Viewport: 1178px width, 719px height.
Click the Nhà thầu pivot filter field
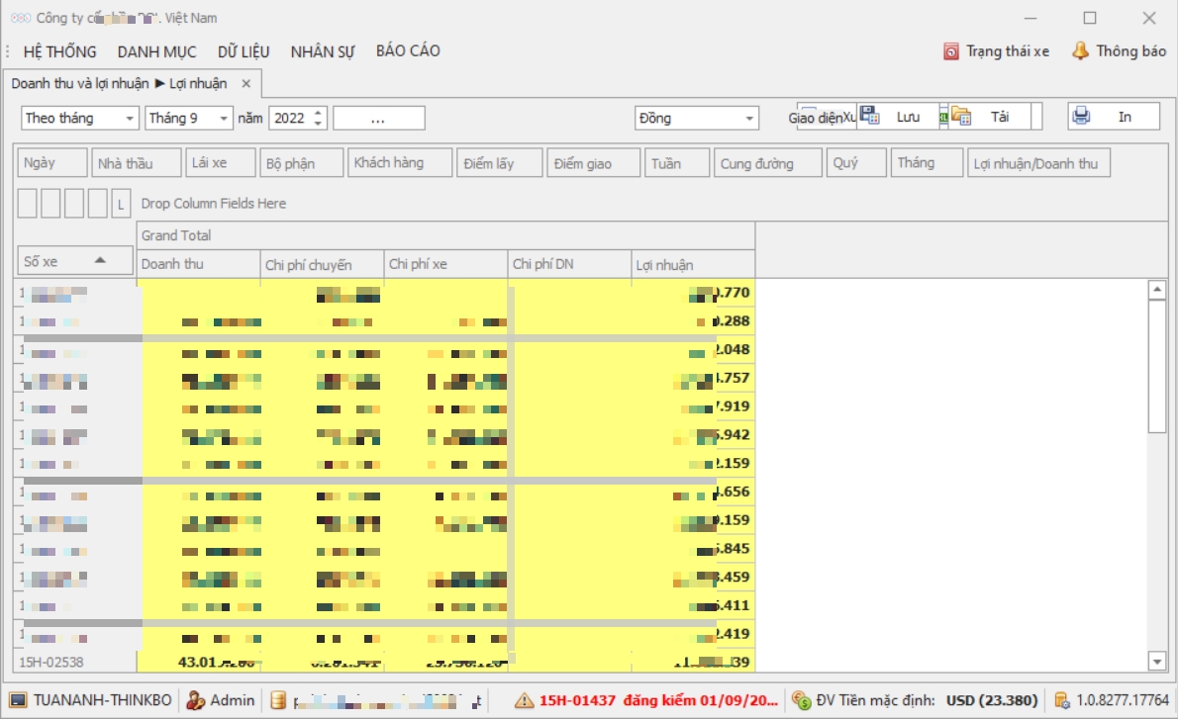(136, 163)
